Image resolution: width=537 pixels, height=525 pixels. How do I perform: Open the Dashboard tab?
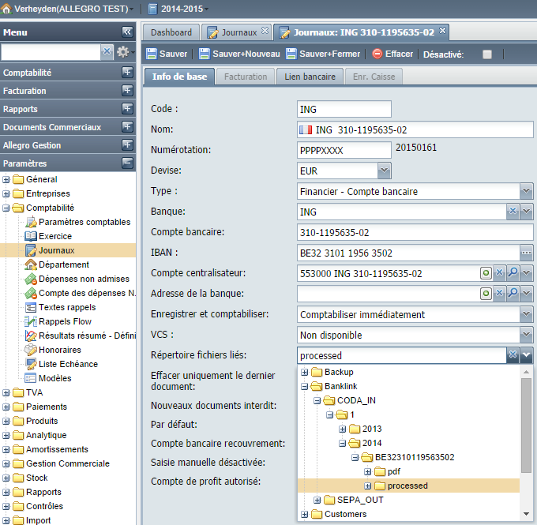point(171,32)
